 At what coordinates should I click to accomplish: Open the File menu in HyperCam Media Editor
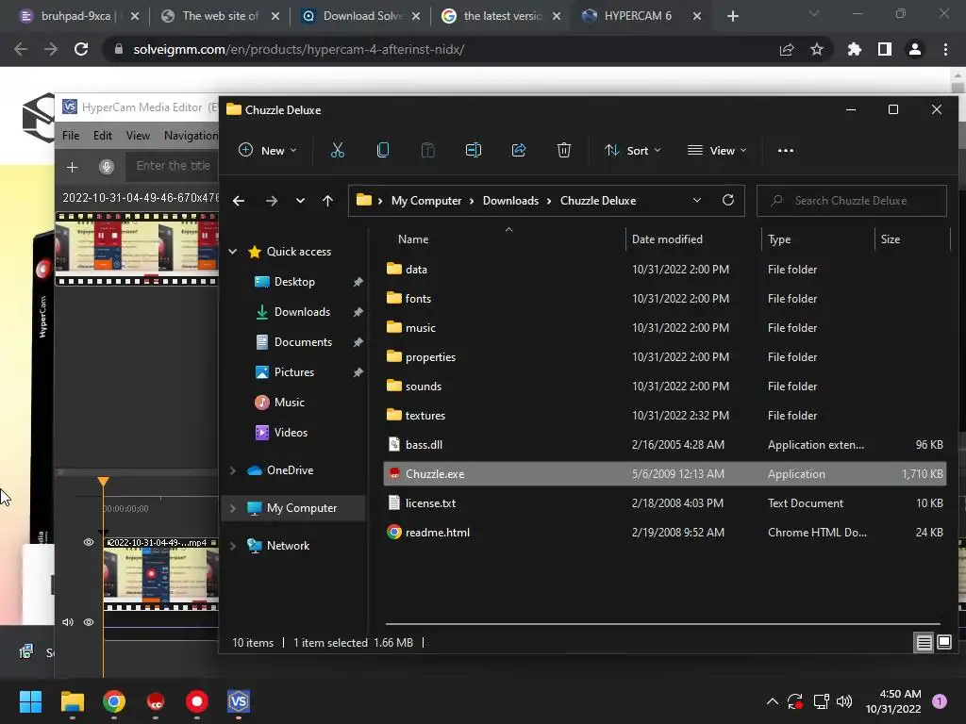tap(71, 136)
